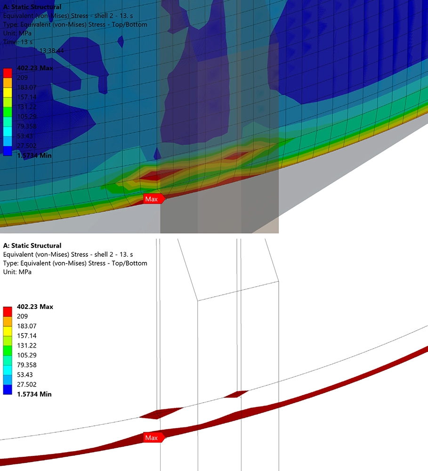
Task: Click the 402.23 Max label in lower legend
Action: coord(35,307)
